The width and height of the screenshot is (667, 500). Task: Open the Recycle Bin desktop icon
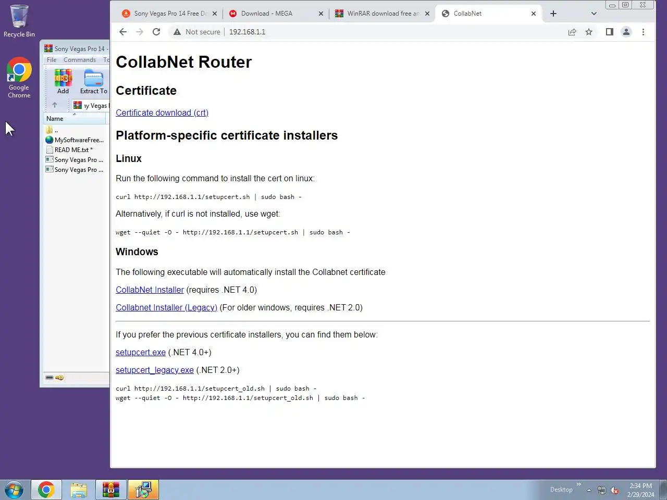point(19,21)
